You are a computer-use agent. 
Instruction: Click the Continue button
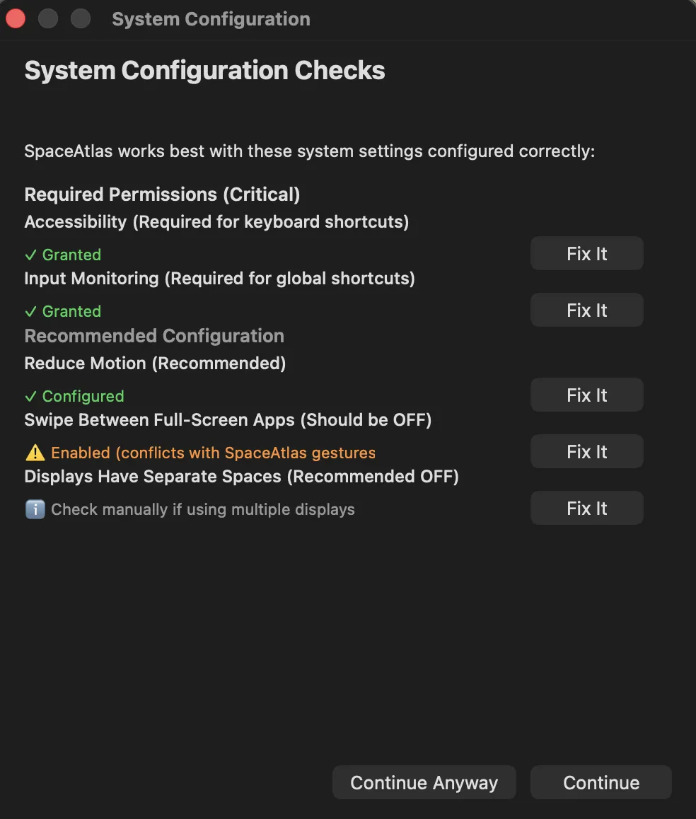click(601, 782)
